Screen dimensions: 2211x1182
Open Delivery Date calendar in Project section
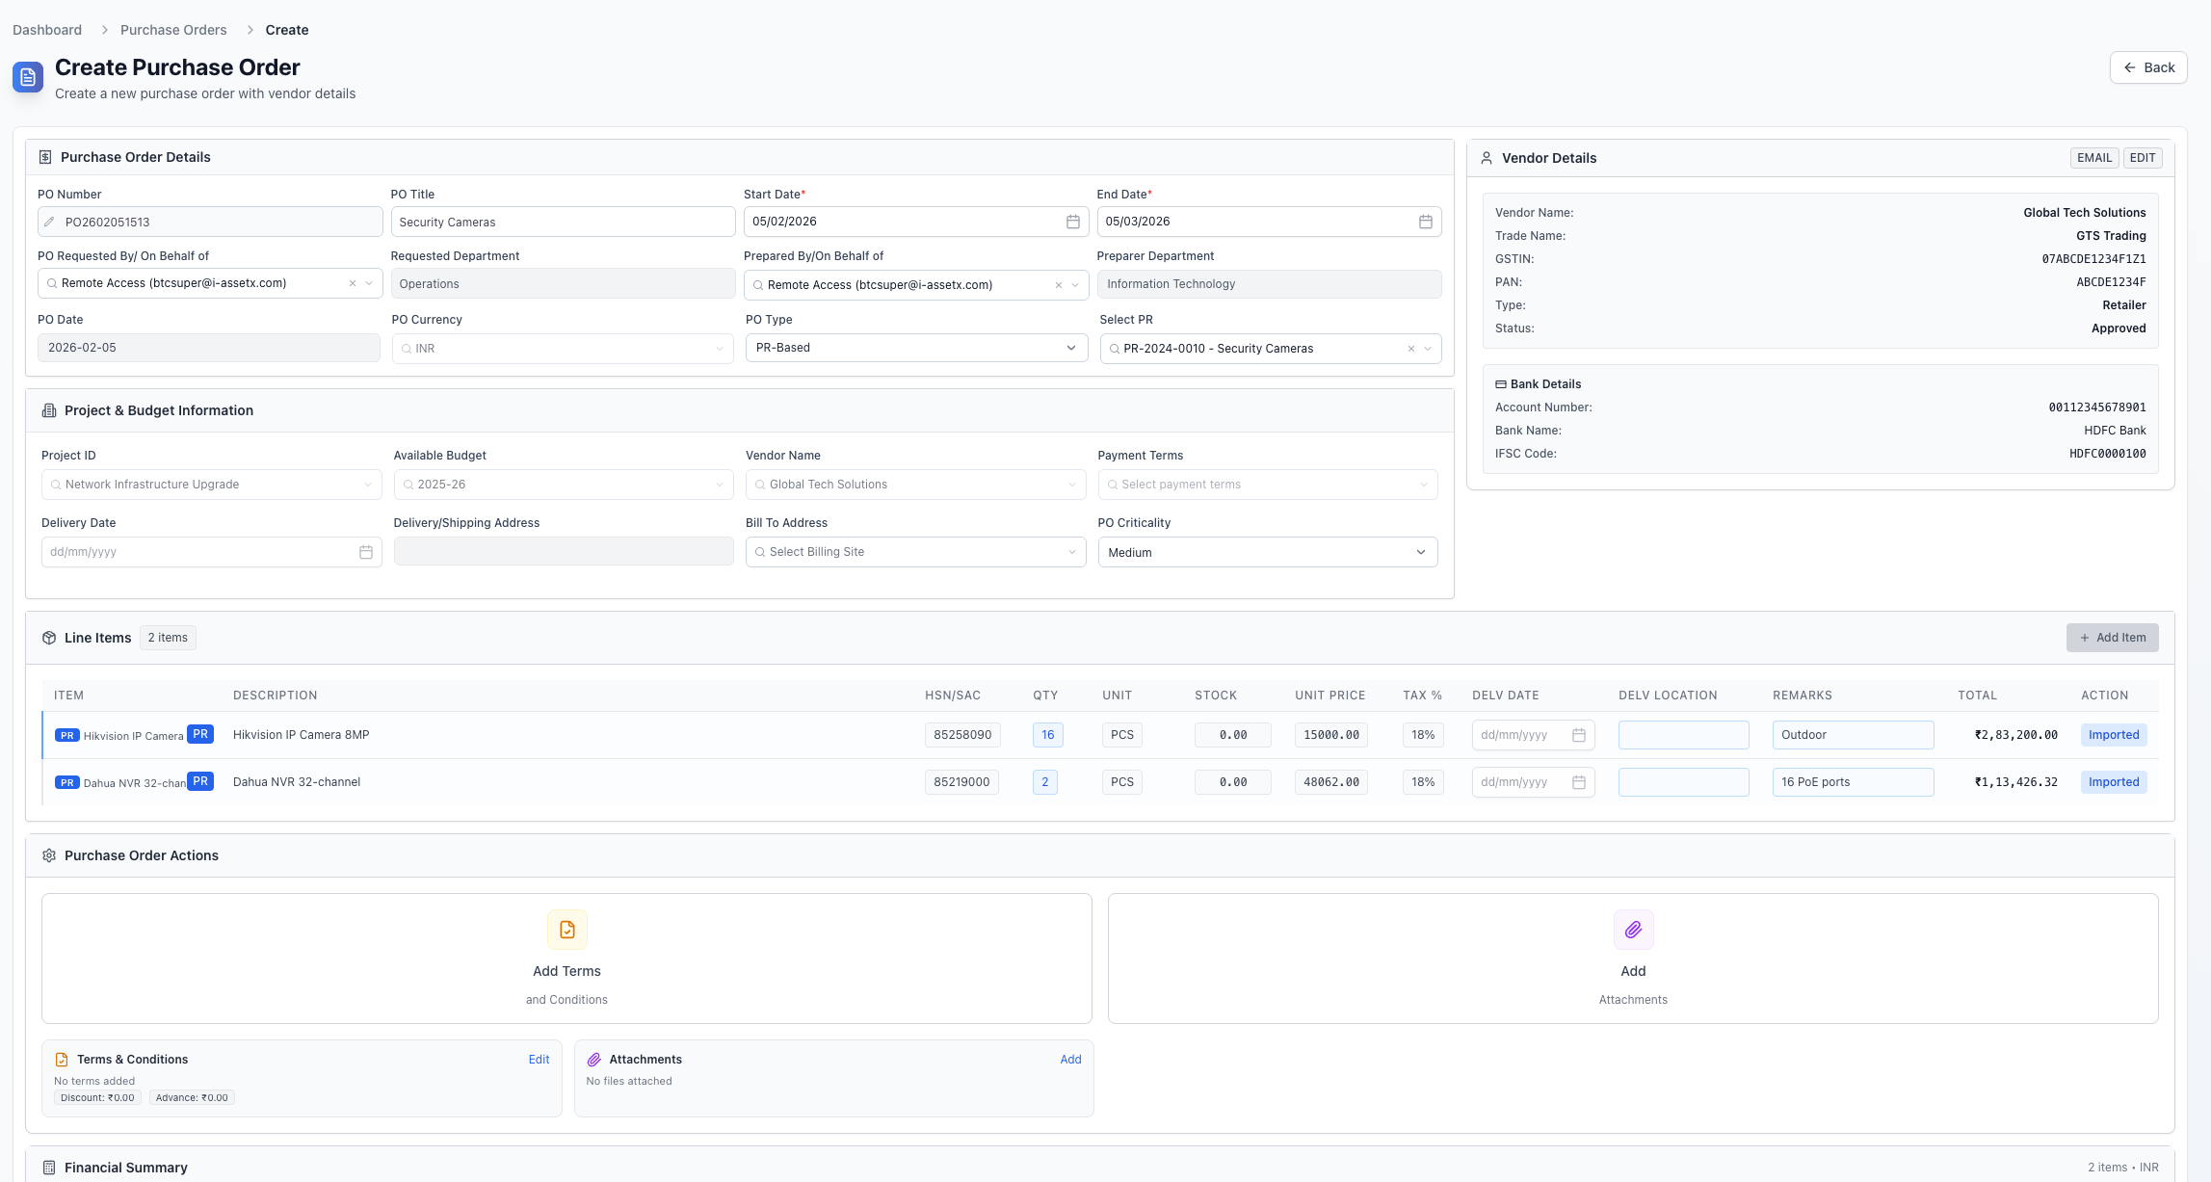click(366, 552)
